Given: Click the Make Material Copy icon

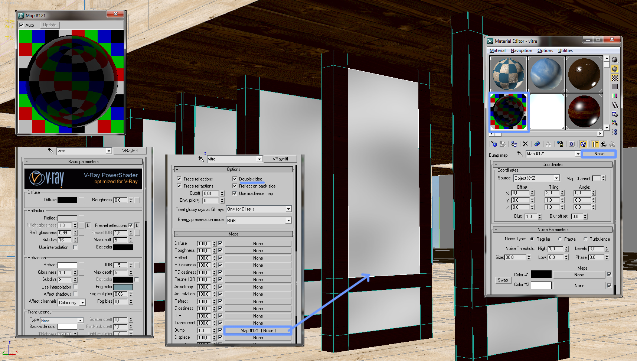Looking at the screenshot, I should point(537,144).
